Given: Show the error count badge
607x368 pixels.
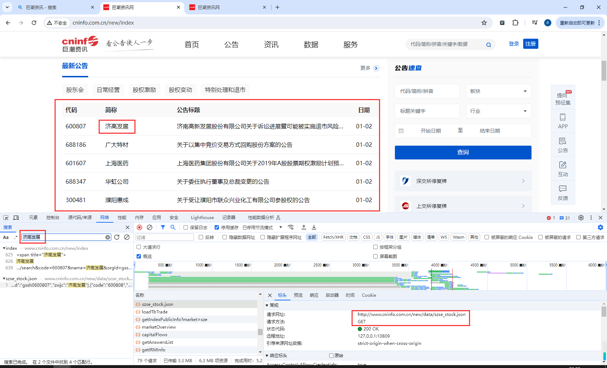Looking at the screenshot, I should pos(551,218).
